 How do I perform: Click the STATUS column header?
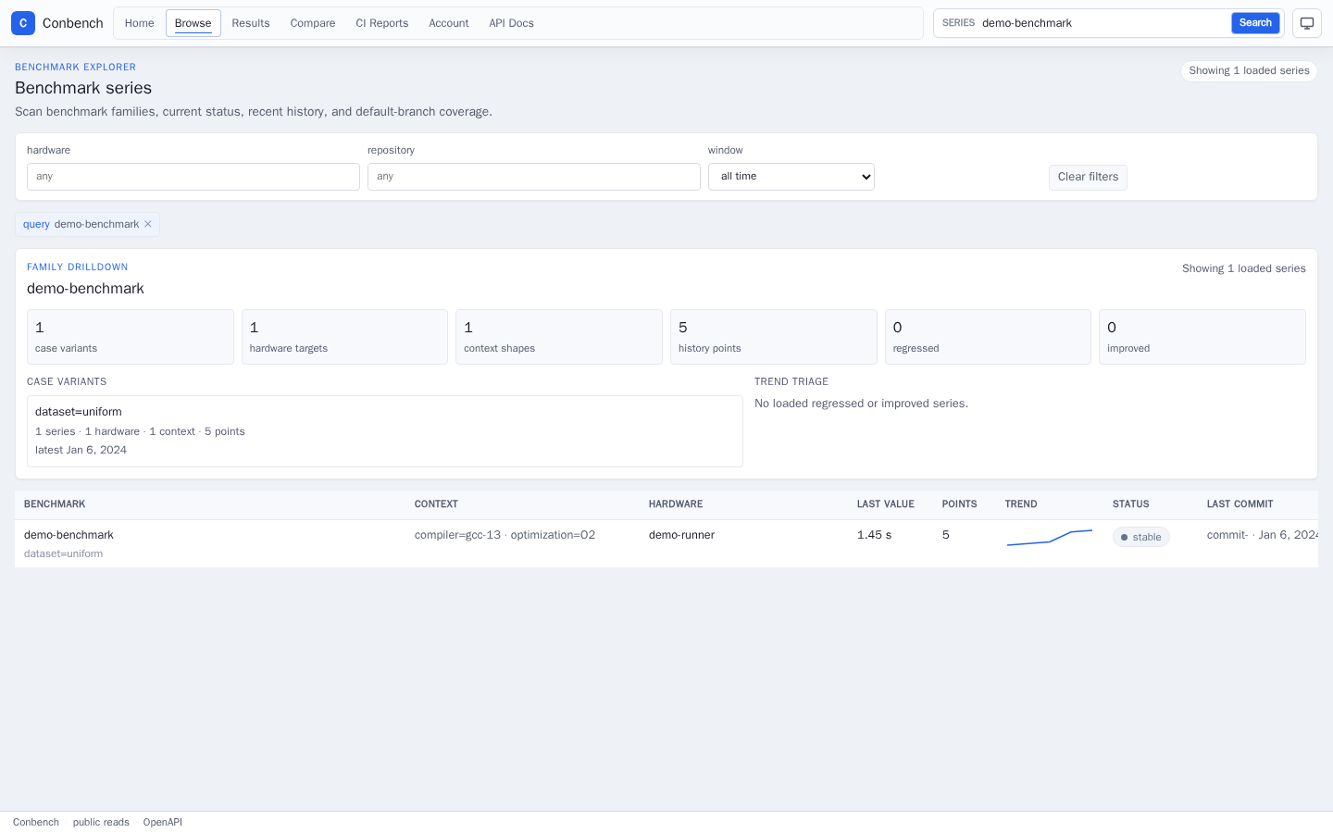point(1131,504)
